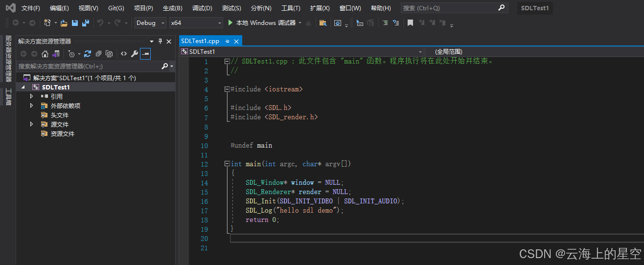
Task: Collapse the SDLTest1 project node
Action: (x=23, y=87)
